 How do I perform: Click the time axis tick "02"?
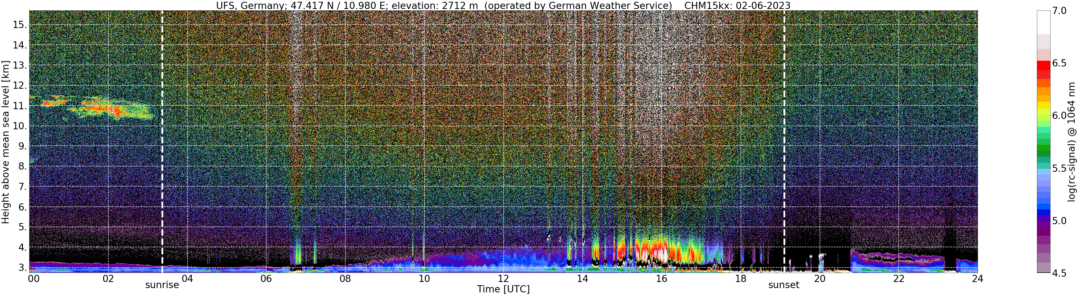[x=109, y=278]
